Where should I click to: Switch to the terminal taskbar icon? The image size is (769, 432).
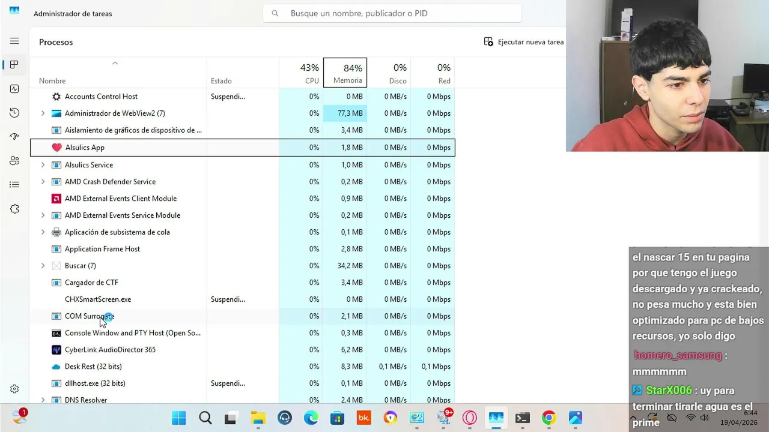[x=522, y=418]
